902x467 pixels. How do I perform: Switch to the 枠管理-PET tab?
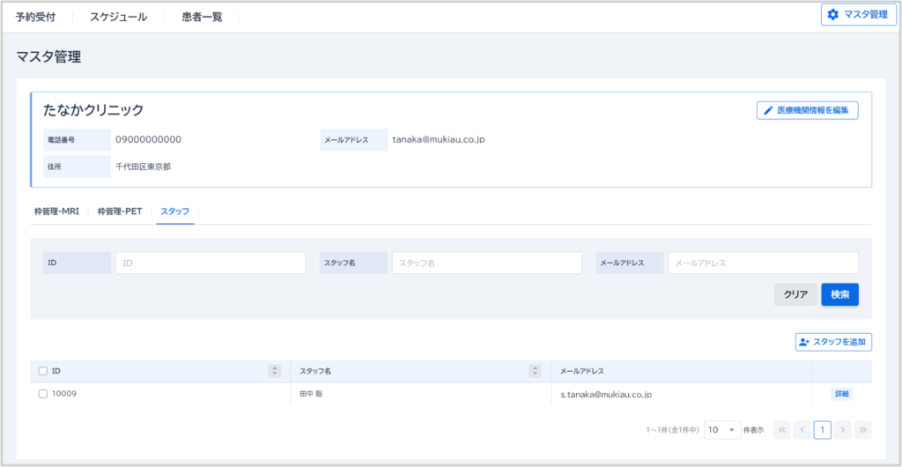[x=120, y=211]
